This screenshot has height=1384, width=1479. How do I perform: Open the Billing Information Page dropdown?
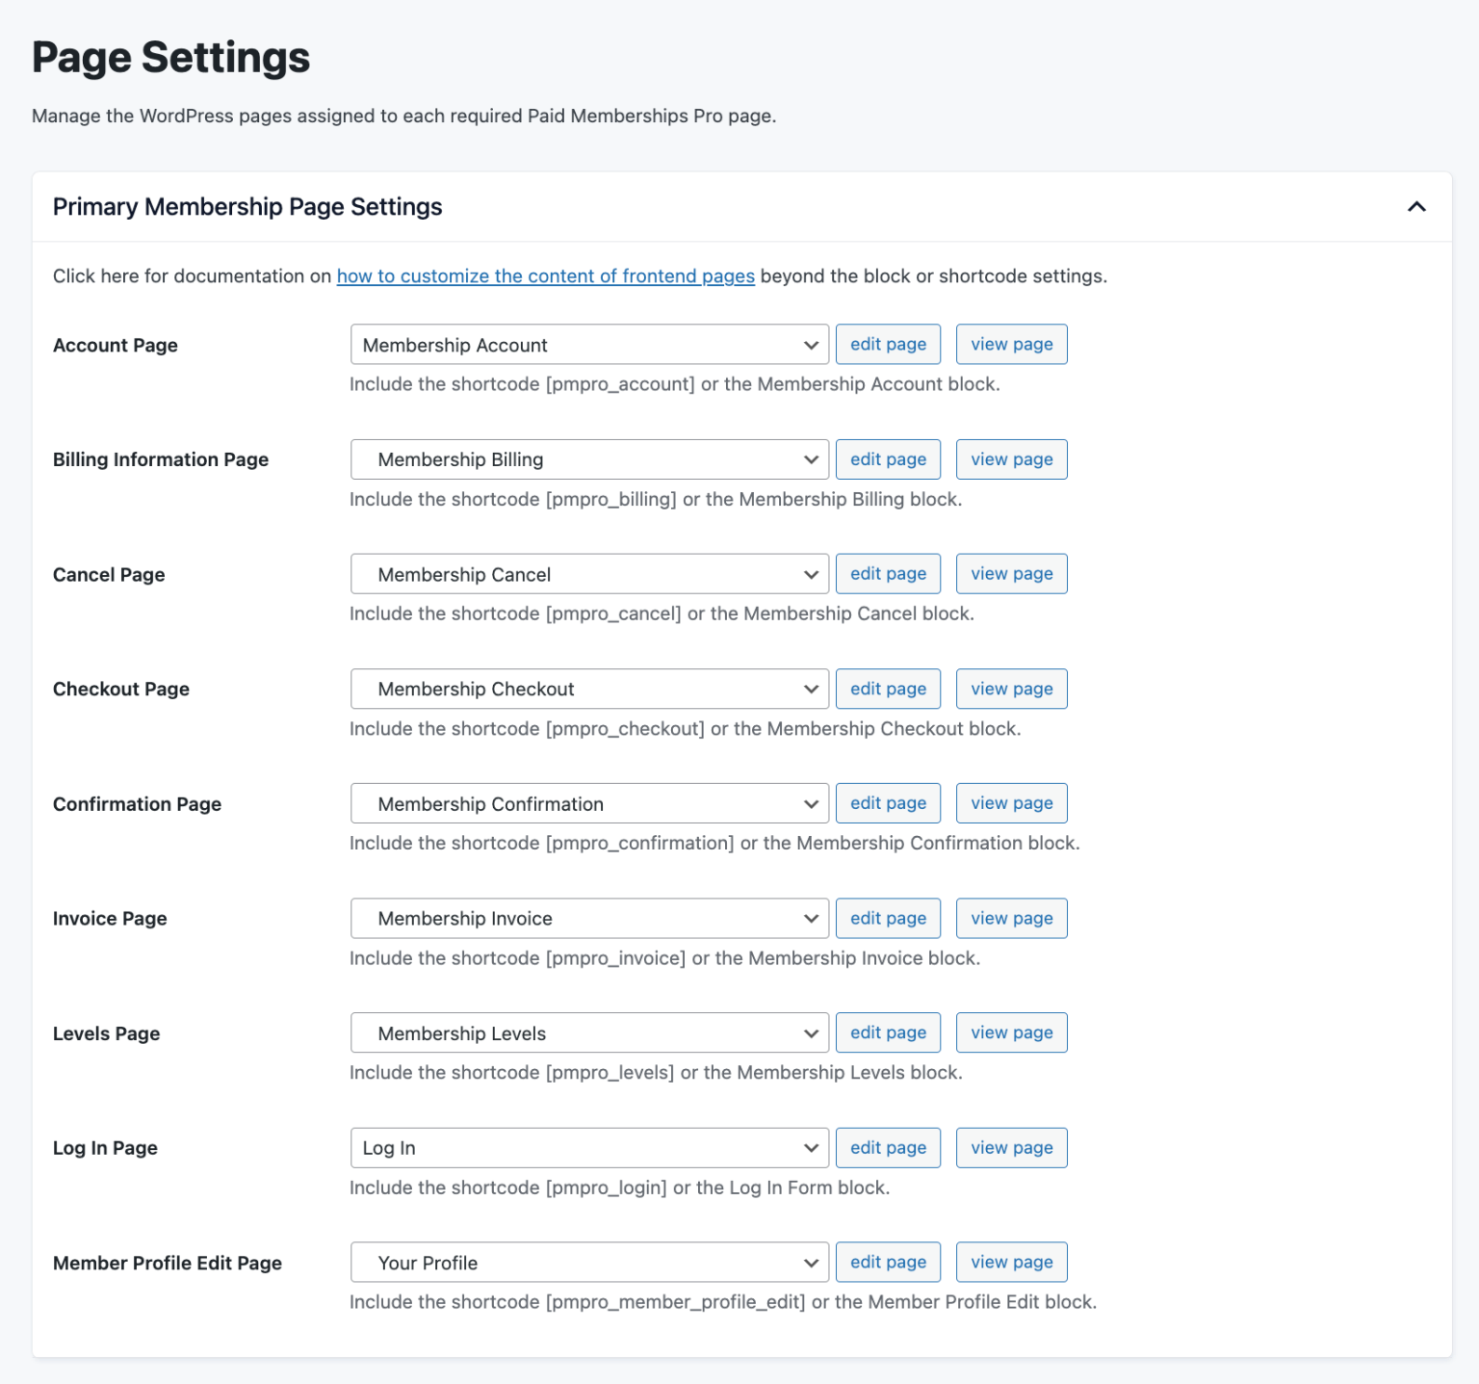pos(588,459)
